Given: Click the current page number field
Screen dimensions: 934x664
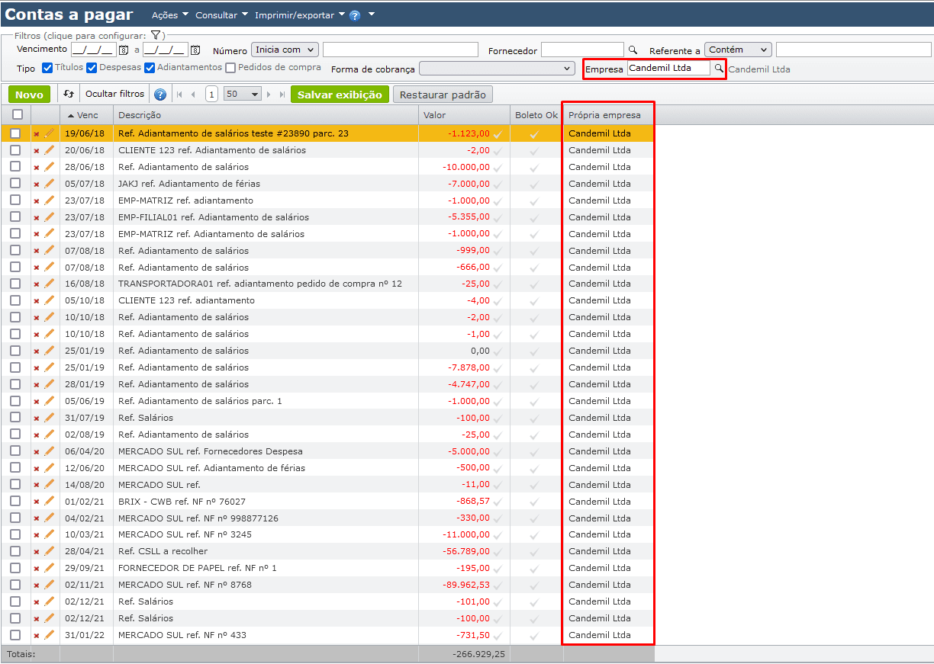Looking at the screenshot, I should pyautogui.click(x=211, y=95).
